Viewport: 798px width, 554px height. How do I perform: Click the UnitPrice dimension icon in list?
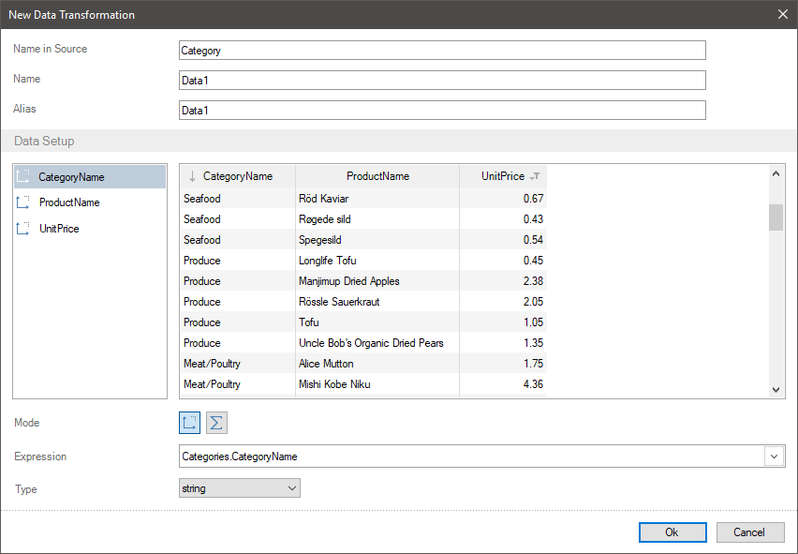click(x=23, y=229)
